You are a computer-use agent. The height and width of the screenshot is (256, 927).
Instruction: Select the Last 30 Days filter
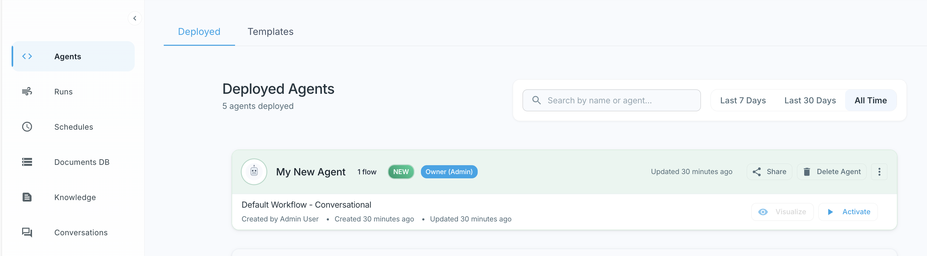(x=810, y=100)
